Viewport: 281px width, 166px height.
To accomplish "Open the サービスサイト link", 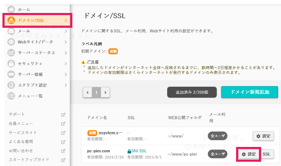I will [x=23, y=133].
